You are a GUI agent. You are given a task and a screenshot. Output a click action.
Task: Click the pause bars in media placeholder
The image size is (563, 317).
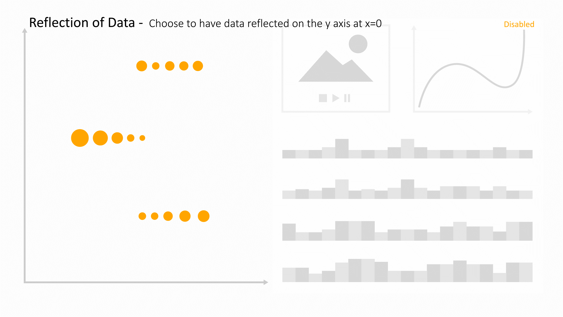click(347, 98)
